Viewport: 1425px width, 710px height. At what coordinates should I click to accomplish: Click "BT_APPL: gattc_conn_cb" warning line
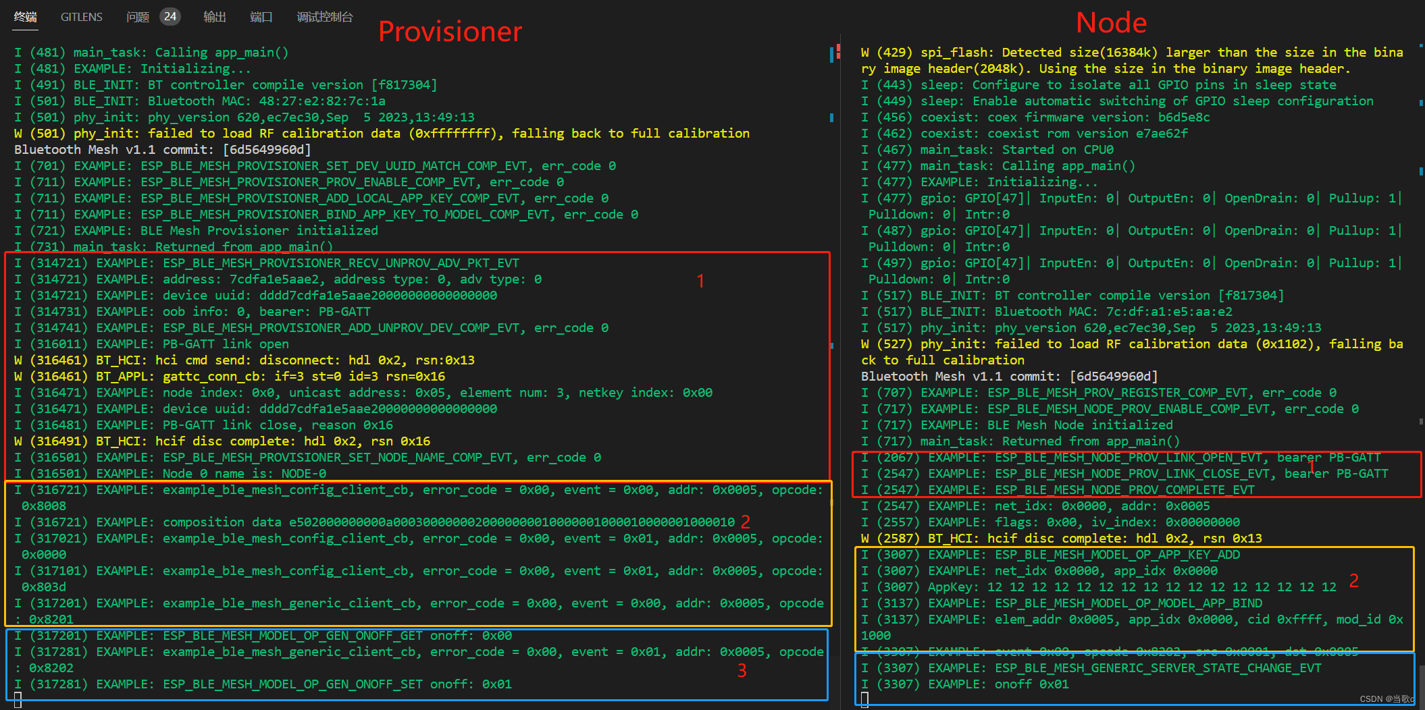coord(230,377)
